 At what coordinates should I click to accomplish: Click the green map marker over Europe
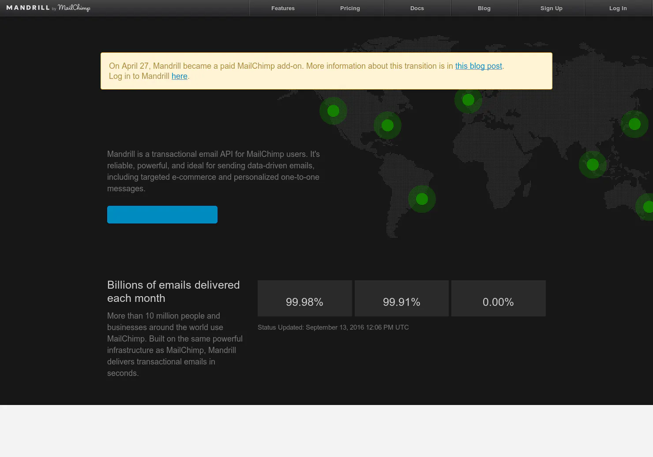468,100
